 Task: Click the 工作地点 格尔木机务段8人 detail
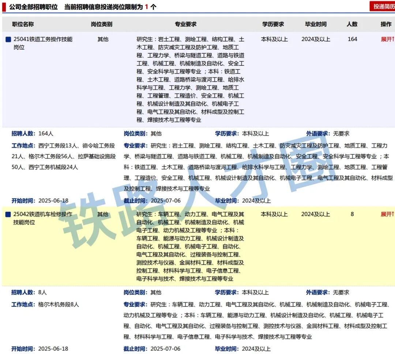click(45, 304)
